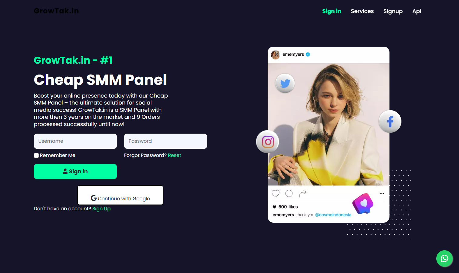Click the heart like icon under photo
This screenshot has height=273, width=459.
[276, 193]
